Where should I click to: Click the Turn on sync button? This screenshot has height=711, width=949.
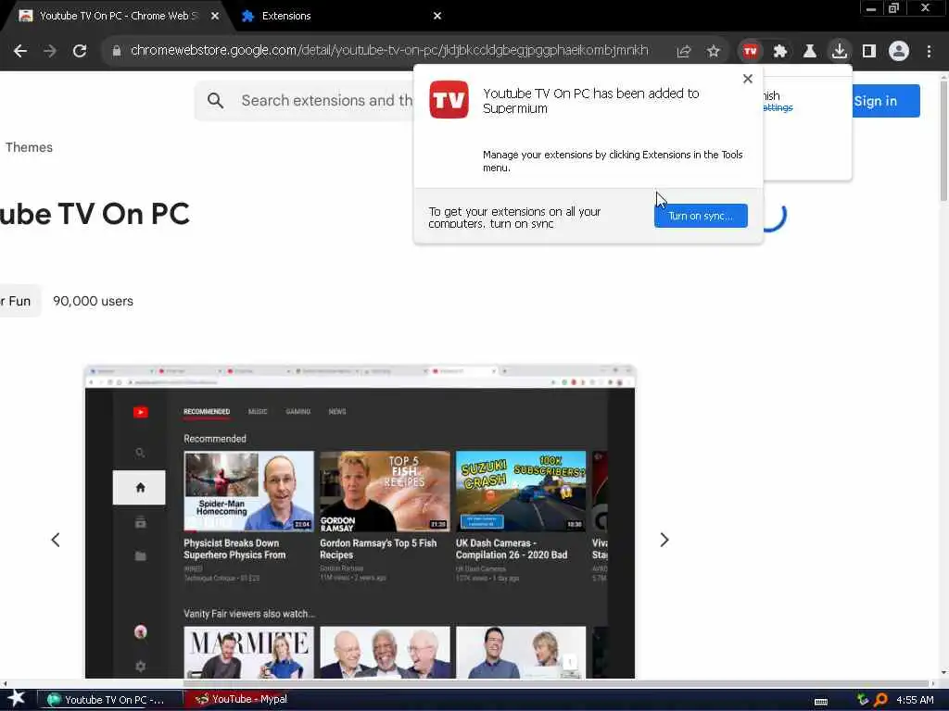701,216
